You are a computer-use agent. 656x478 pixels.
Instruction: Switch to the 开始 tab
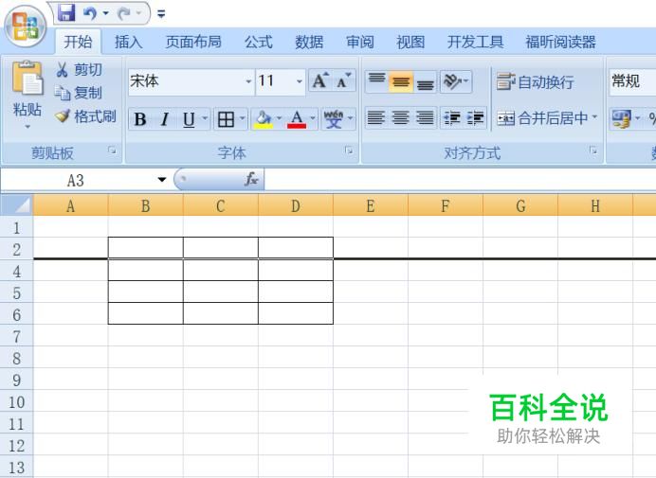click(78, 42)
